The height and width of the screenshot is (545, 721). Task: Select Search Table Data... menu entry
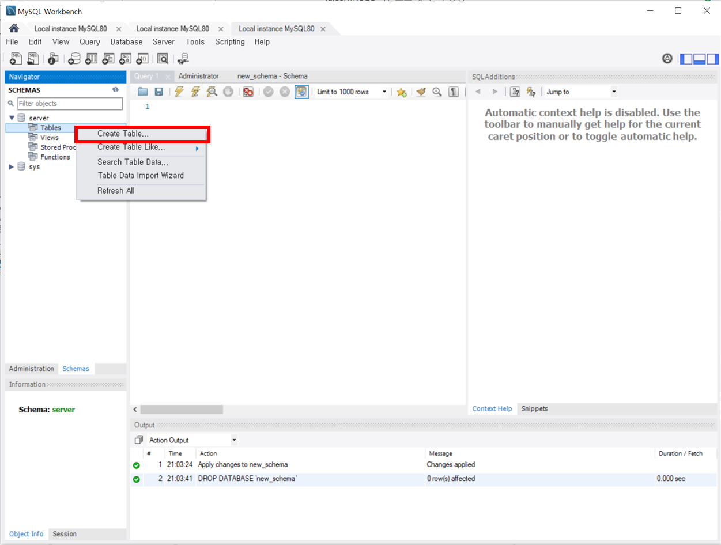141,162
